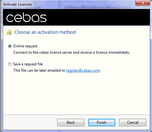Screen dimensions: 152x132
Task: Click the 'Choose an activation method' heading
Action: [x=45, y=32]
